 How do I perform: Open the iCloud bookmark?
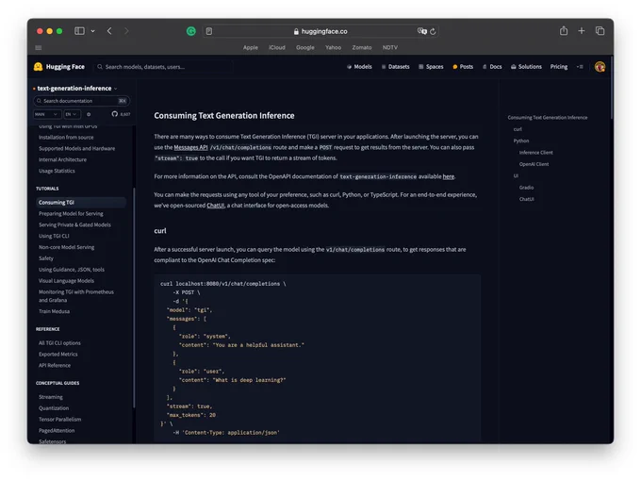pyautogui.click(x=277, y=47)
